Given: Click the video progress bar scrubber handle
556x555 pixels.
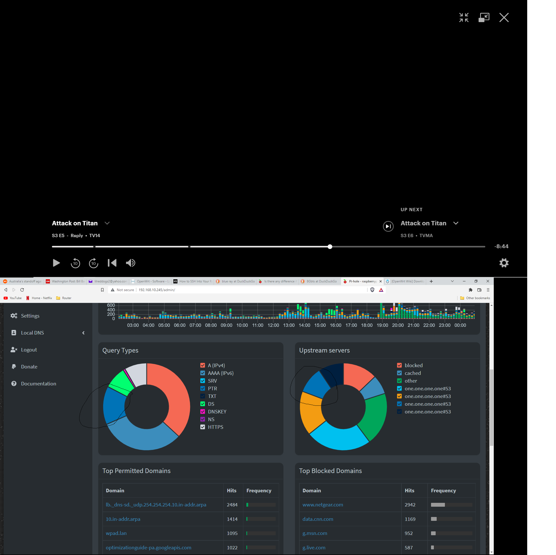Looking at the screenshot, I should [x=330, y=247].
